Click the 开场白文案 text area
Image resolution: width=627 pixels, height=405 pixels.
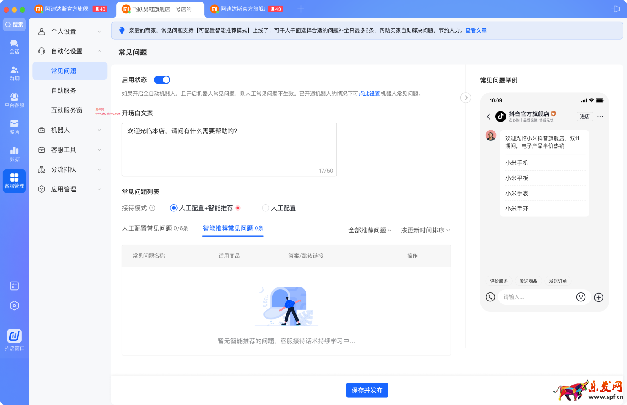(x=229, y=150)
